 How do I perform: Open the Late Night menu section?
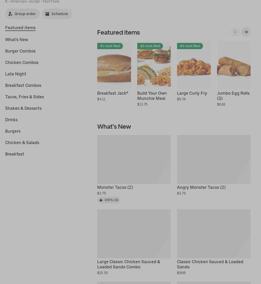click(16, 74)
